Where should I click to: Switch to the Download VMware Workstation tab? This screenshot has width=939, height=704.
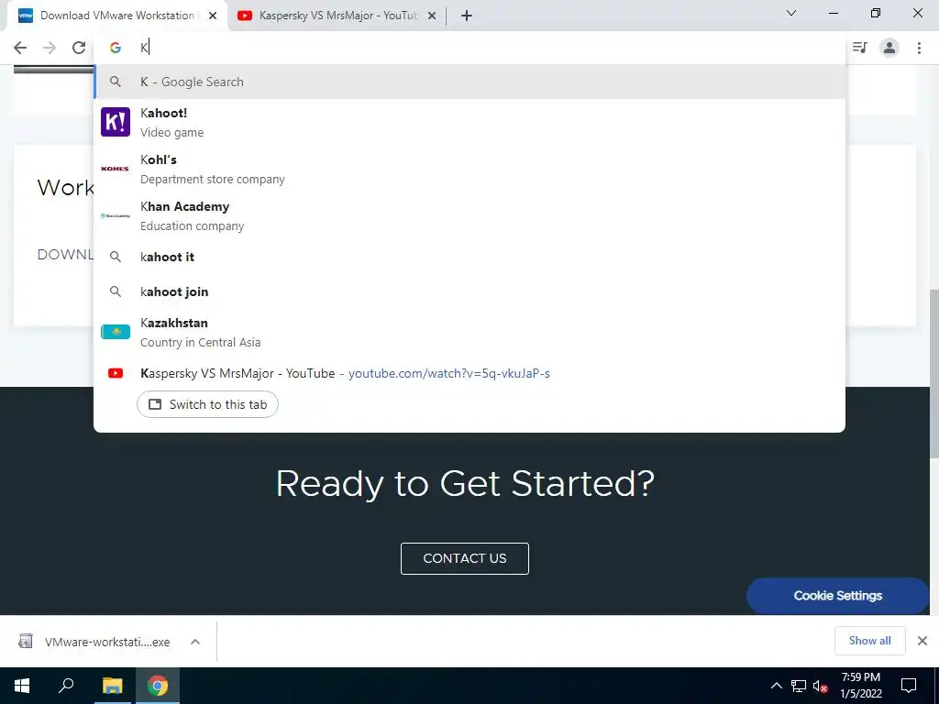[x=117, y=16]
